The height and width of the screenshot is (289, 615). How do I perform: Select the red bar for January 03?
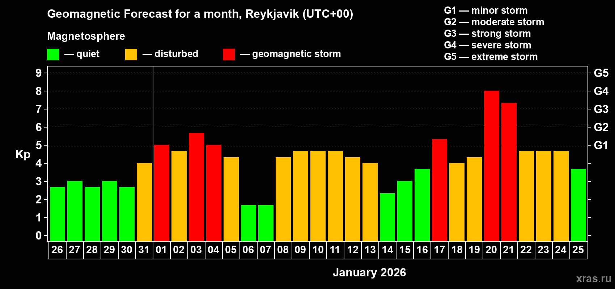pos(196,187)
